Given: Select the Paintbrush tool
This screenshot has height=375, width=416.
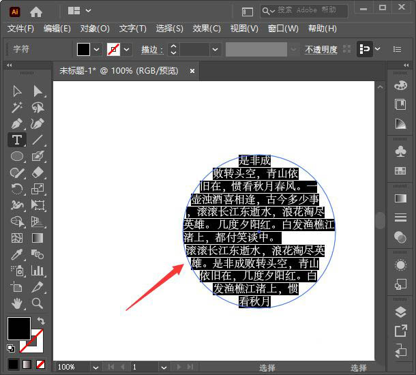Looking at the screenshot, I should 38,156.
